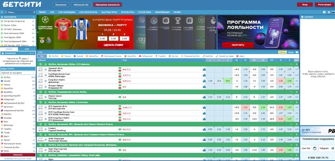This screenshot has height=161, width=335.
Task: Click the search submit arrow icon
Action: [x=34, y=12]
